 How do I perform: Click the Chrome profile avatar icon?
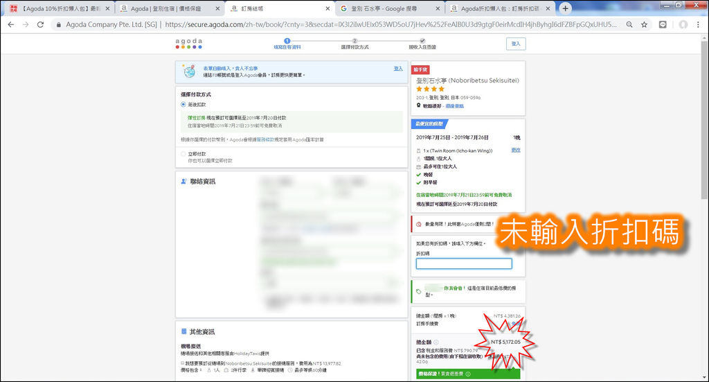(683, 24)
